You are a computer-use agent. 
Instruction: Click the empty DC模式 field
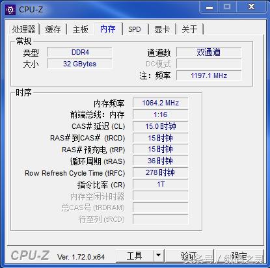point(209,64)
